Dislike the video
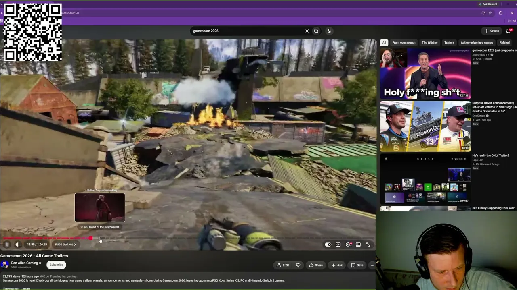Screen dimensions: 517x290 [298, 265]
